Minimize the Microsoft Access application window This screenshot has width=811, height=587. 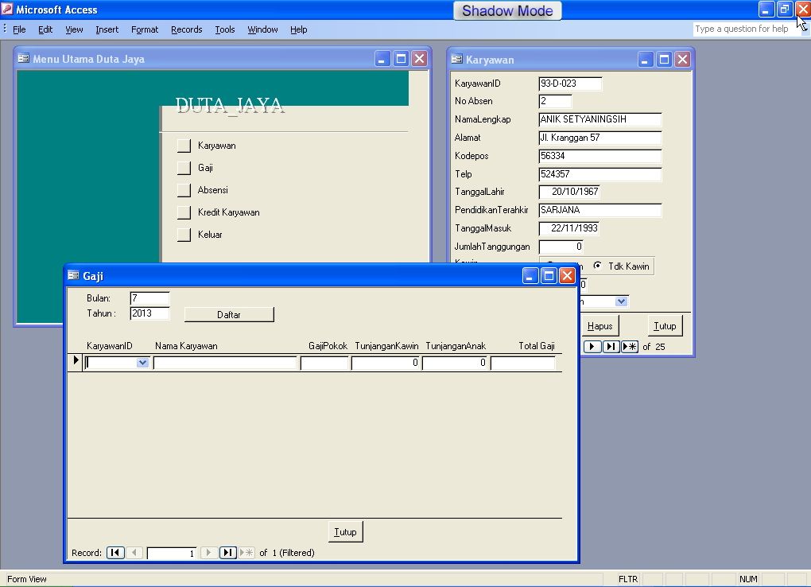pos(766,10)
